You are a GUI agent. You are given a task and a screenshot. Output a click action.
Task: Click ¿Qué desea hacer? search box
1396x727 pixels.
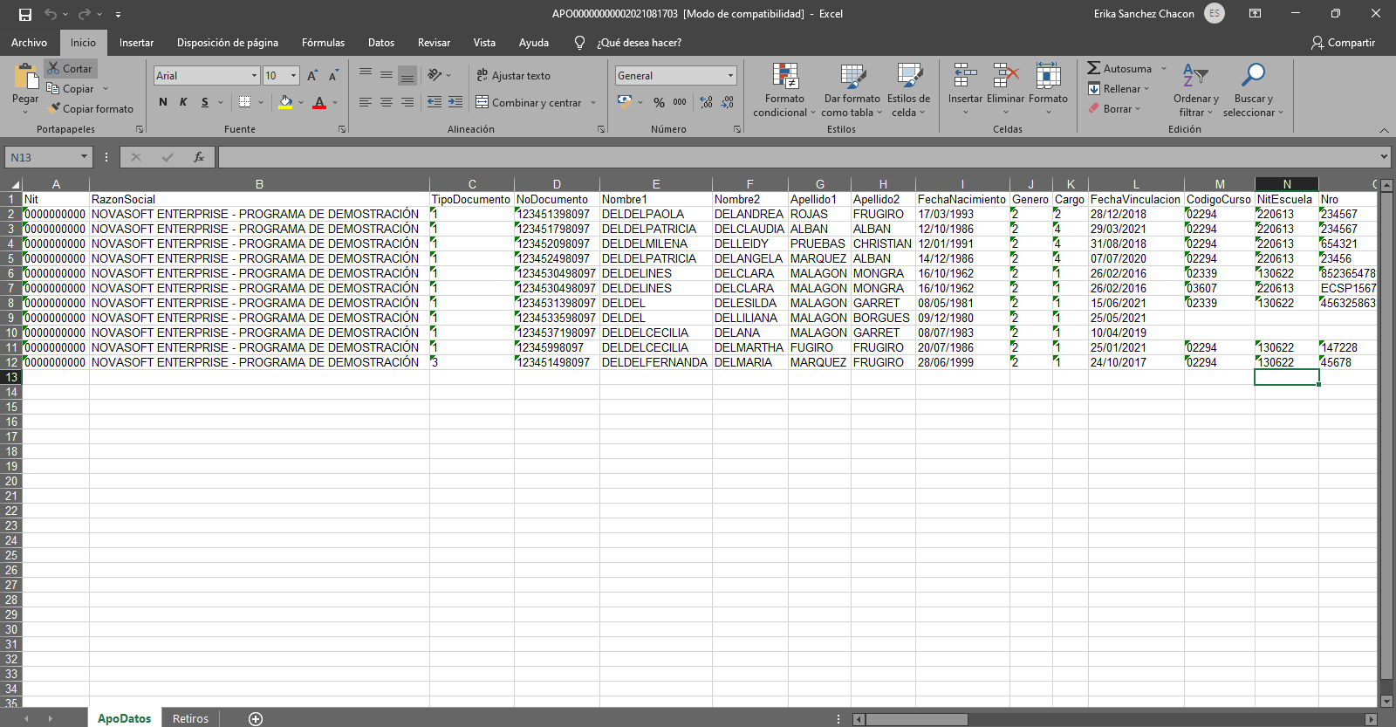tap(640, 43)
